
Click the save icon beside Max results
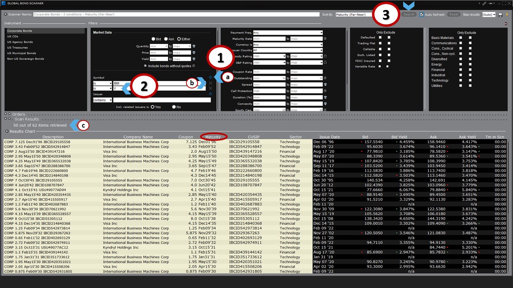pos(501,14)
